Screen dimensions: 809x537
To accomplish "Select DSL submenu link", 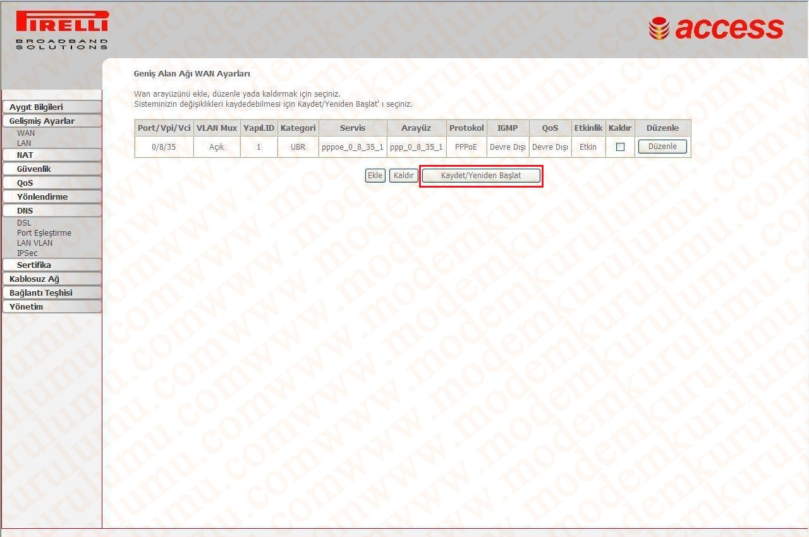I will (24, 223).
